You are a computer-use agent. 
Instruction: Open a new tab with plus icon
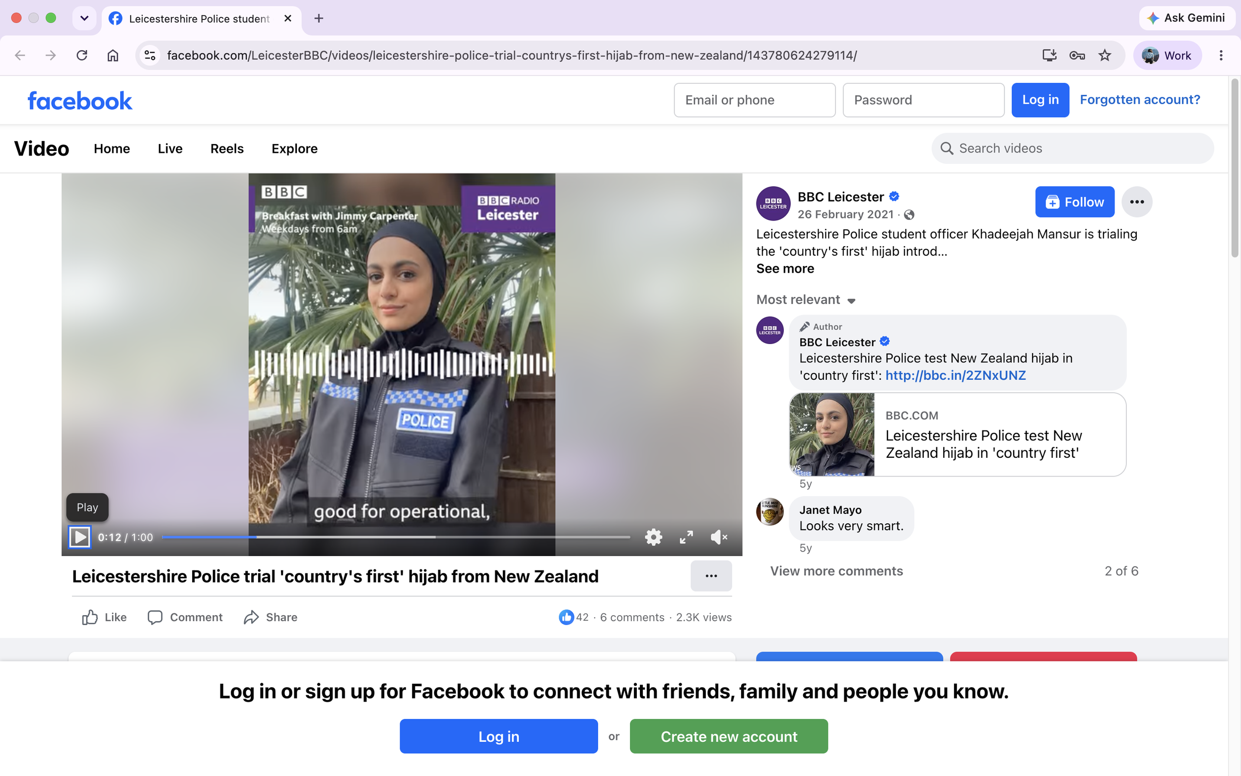pos(319,18)
